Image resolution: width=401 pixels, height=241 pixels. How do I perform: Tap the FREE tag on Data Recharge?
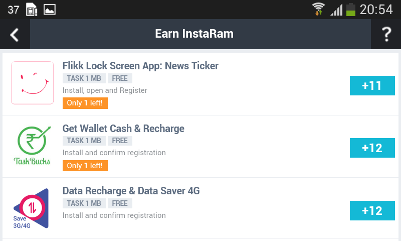120,203
